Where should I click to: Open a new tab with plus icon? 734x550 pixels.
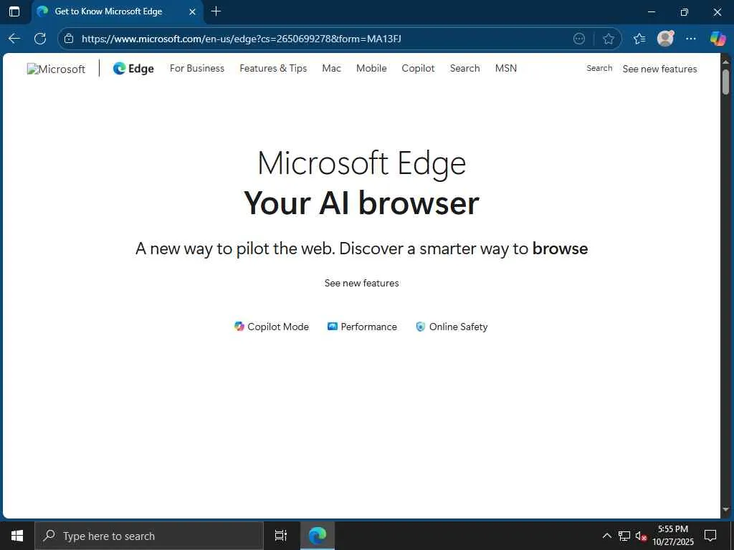[216, 11]
